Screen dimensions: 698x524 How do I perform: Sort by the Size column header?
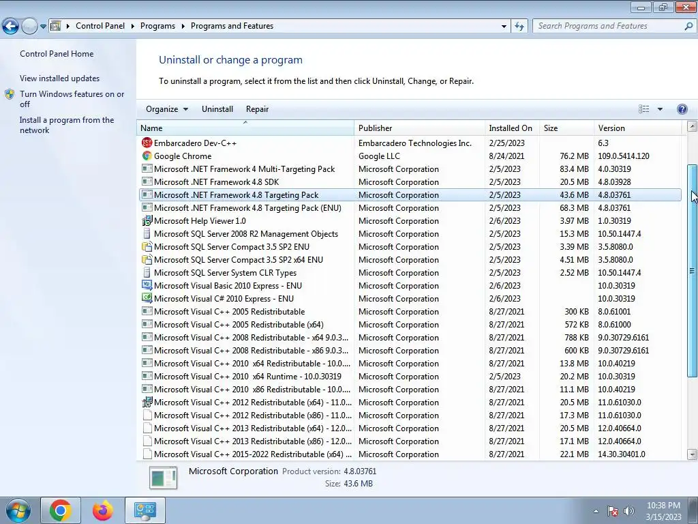pyautogui.click(x=566, y=128)
